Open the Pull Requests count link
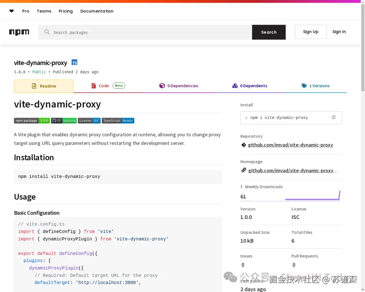 point(294,265)
